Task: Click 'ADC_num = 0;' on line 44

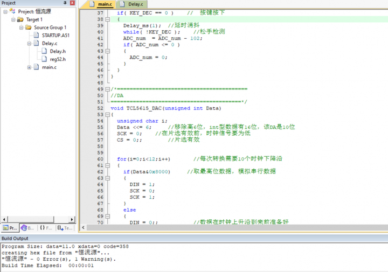Action: tap(148, 58)
